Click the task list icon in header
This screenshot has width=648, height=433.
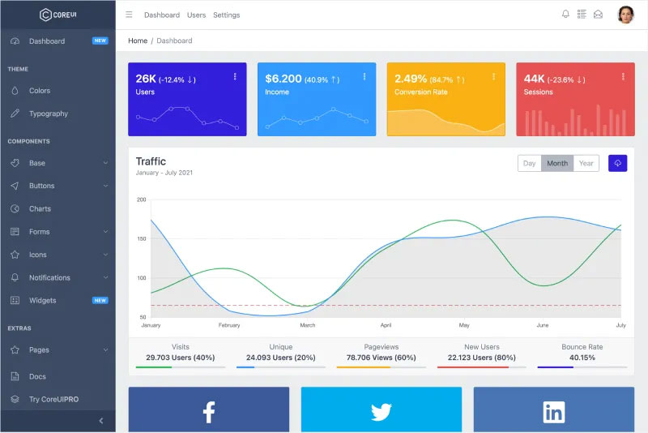pos(582,15)
